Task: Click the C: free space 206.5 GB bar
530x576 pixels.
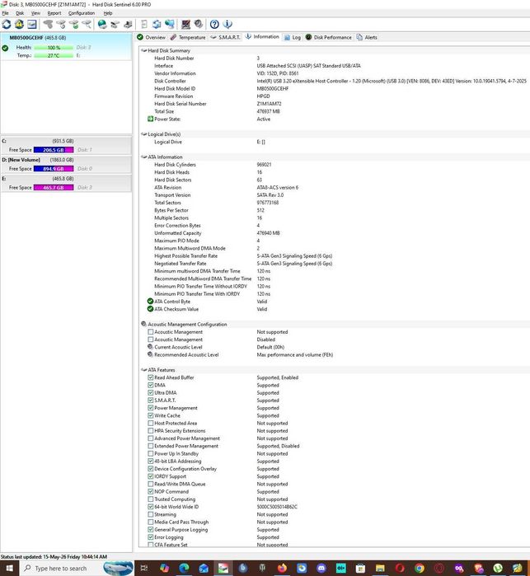Action: [54, 150]
